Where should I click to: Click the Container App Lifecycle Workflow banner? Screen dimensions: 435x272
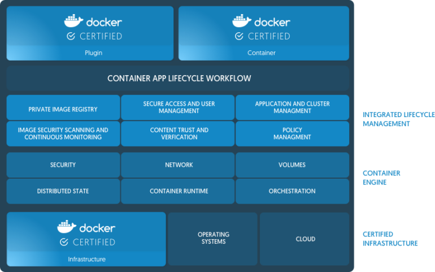pyautogui.click(x=179, y=79)
